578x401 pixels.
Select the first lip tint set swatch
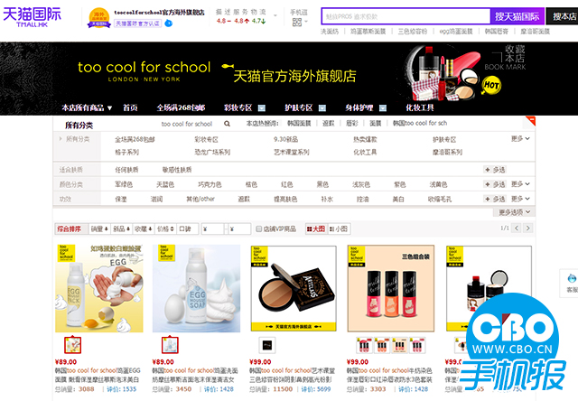[x=364, y=345]
